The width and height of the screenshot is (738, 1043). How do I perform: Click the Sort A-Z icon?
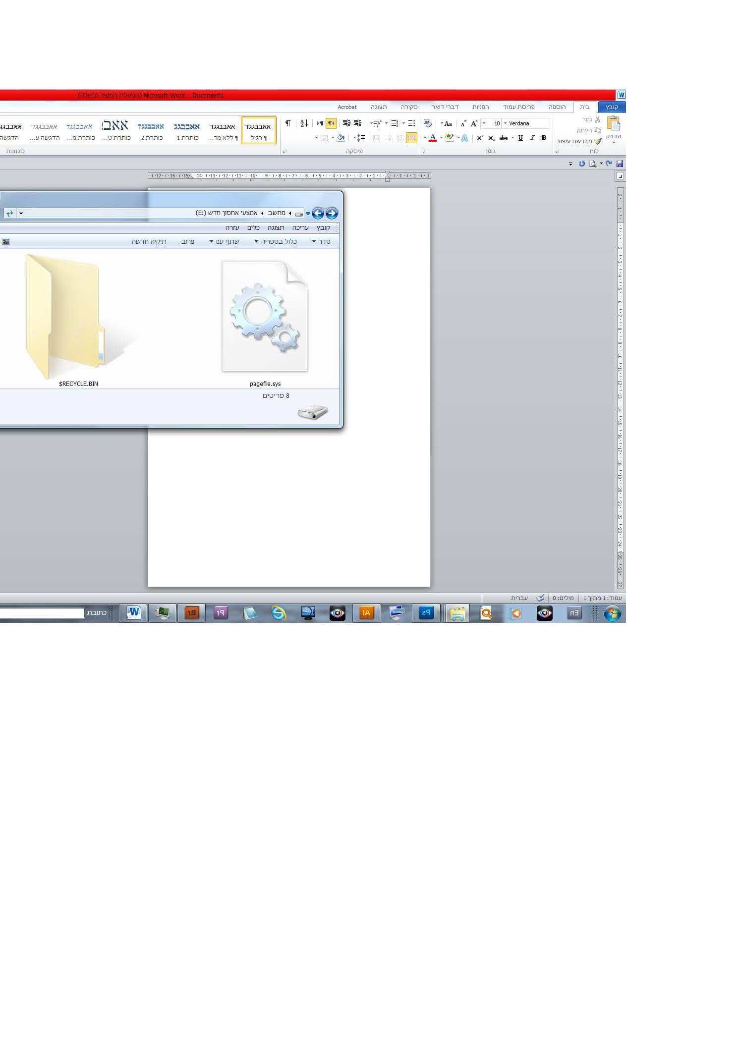coord(304,123)
